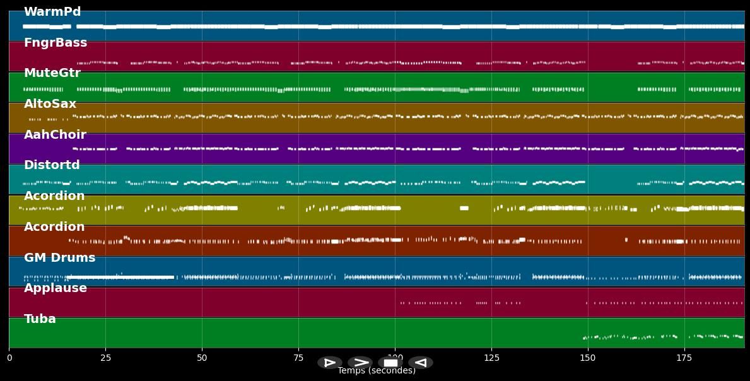The height and width of the screenshot is (381, 750).
Task: Click the long sustained note bar in GM Drums
Action: point(120,278)
